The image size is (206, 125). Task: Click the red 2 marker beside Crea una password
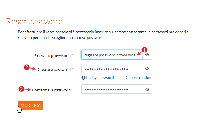27,67
